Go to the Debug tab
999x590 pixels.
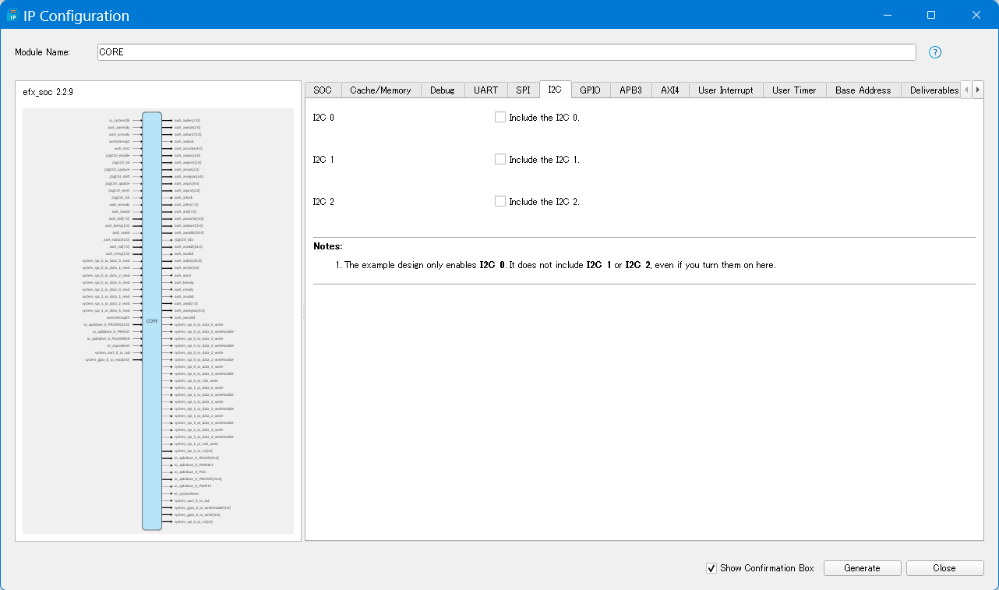(x=442, y=90)
